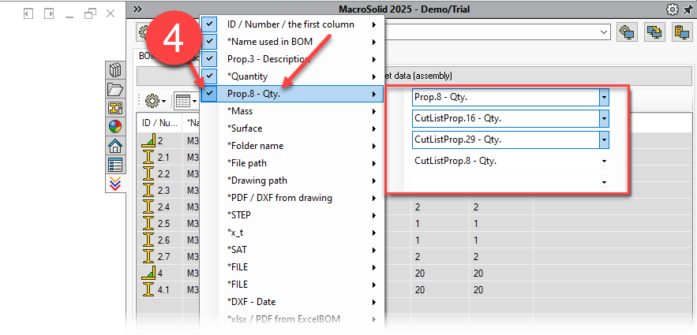Select the blue-red chevrons MacroSolid sidebar tab
Viewport: 697px width, 335px height.
tap(115, 183)
